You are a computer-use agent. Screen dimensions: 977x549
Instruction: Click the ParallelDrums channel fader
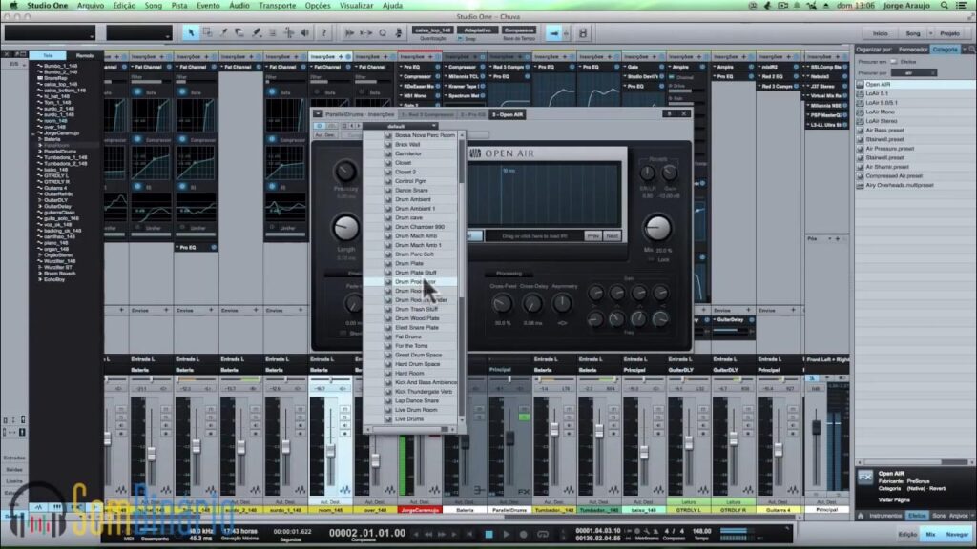point(509,438)
